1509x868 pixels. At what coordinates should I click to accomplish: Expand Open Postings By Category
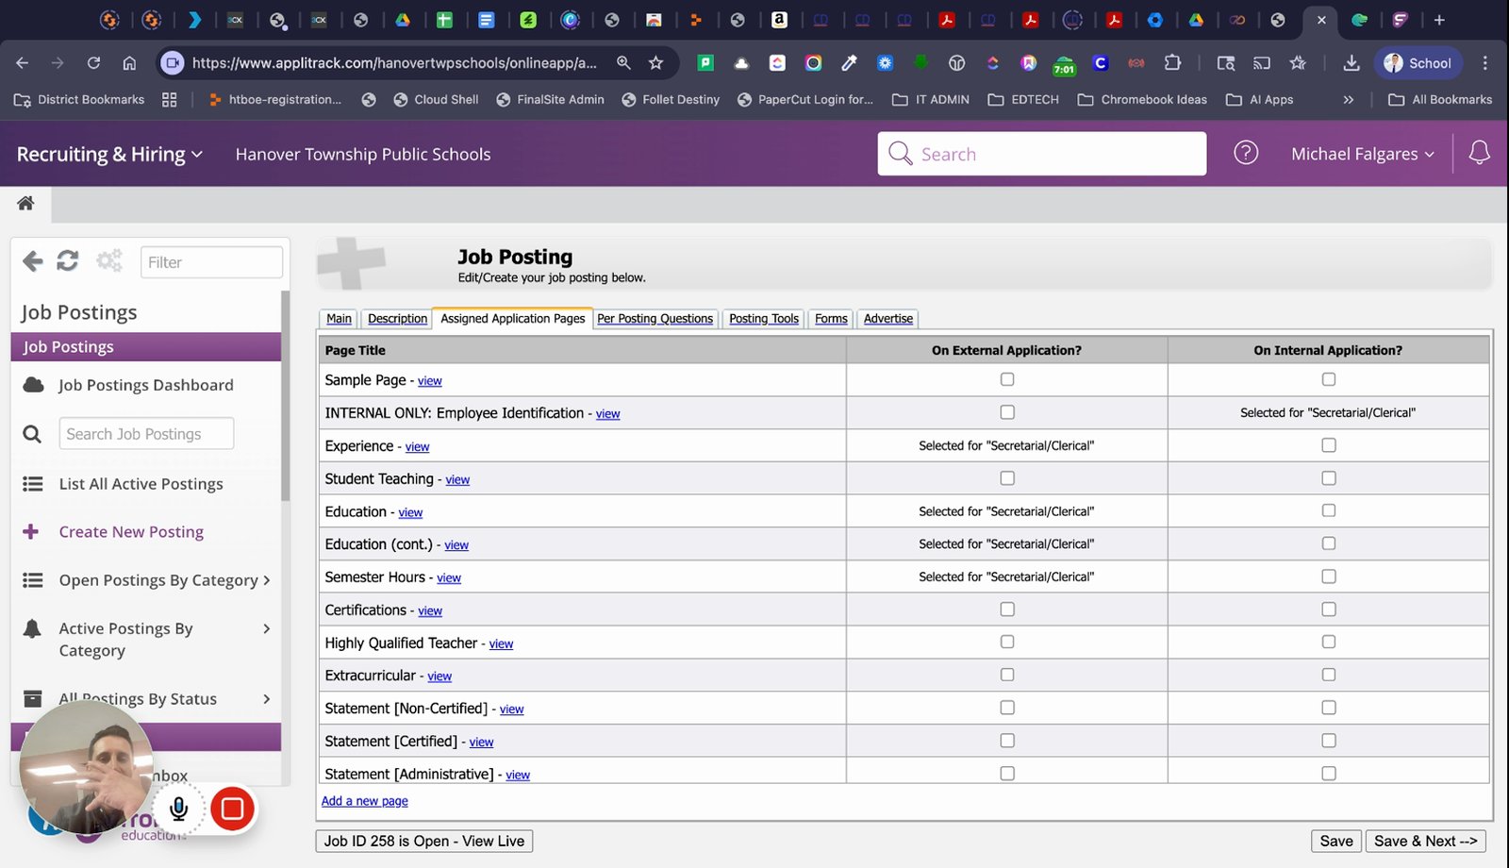(146, 580)
